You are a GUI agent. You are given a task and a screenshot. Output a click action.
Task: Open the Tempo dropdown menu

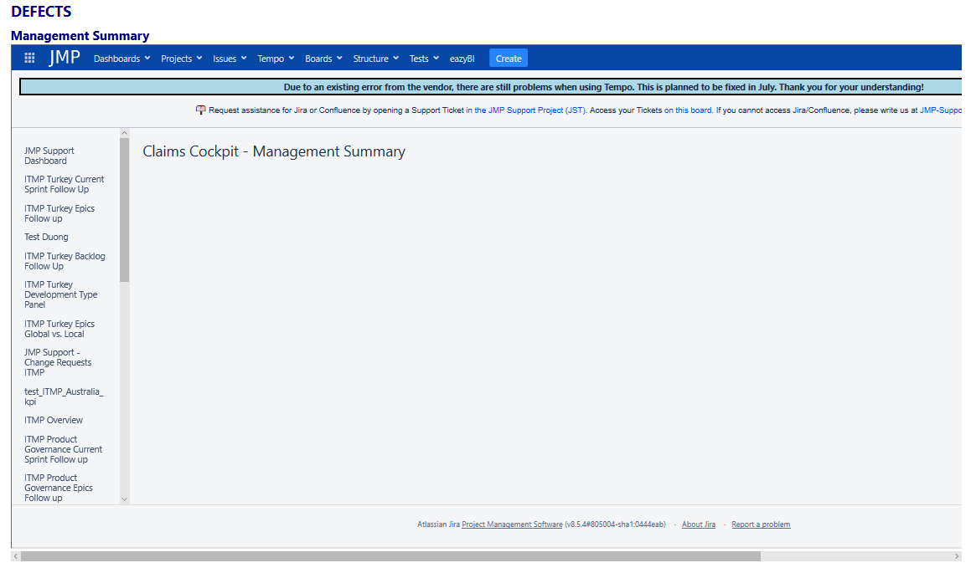coord(276,59)
